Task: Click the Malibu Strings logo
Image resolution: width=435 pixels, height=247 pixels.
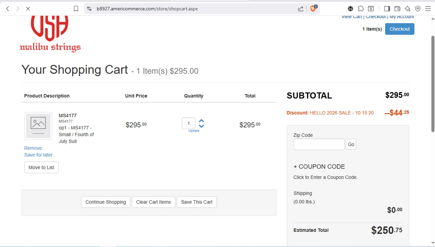Action: [x=50, y=34]
